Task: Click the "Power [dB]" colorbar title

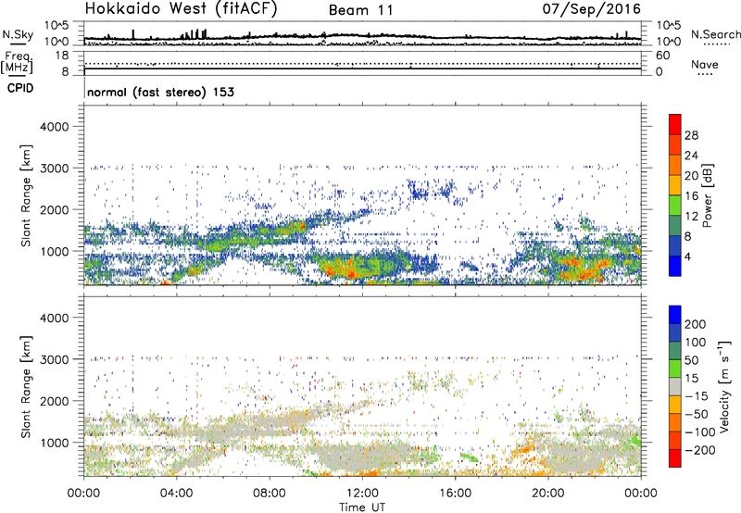Action: (x=708, y=195)
